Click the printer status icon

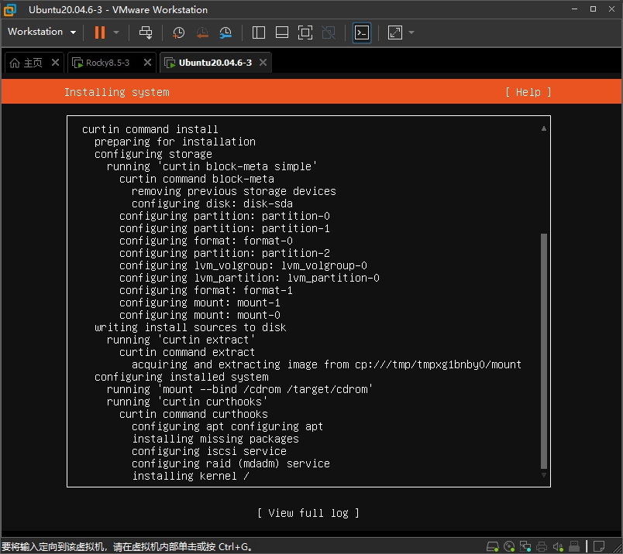[542, 546]
